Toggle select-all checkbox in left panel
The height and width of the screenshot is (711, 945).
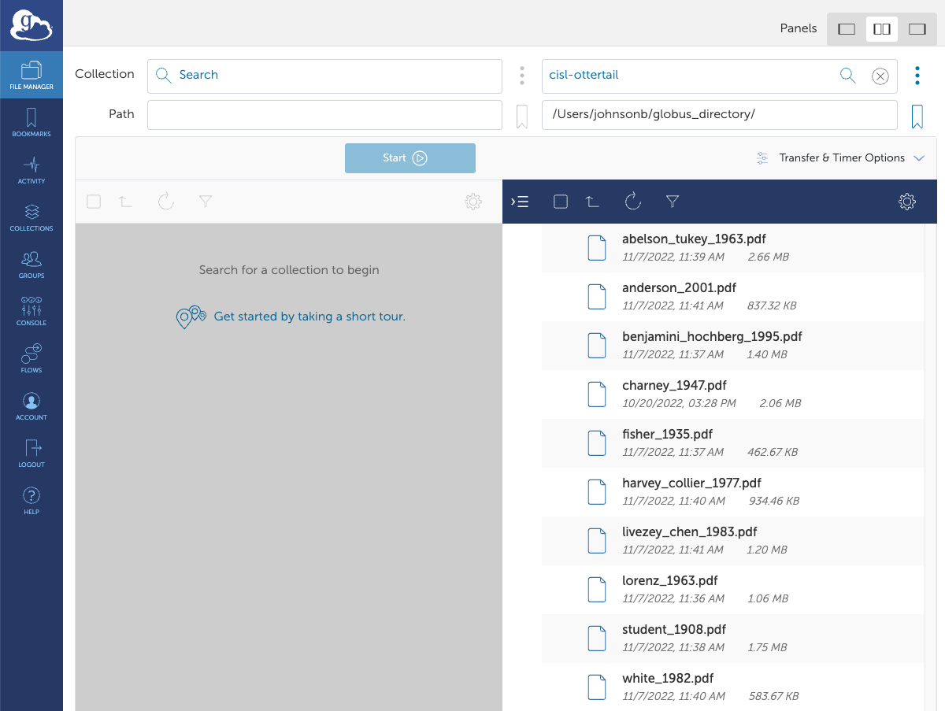point(94,202)
